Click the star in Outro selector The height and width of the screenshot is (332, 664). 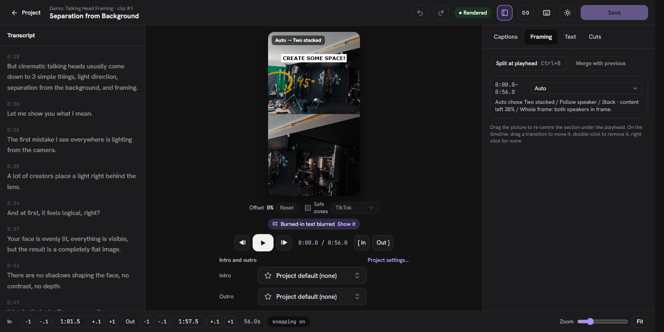click(268, 296)
